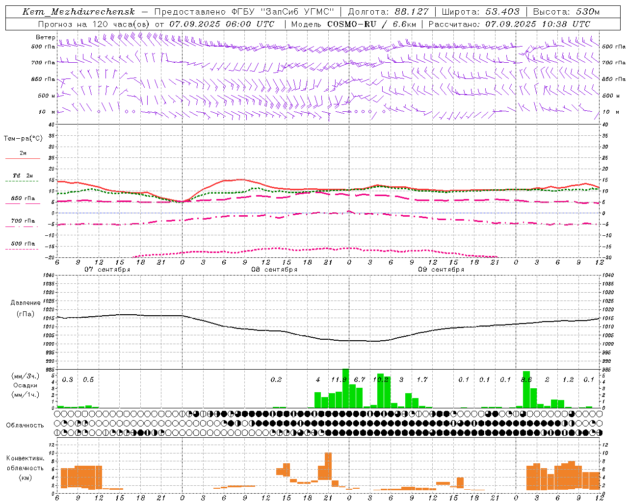Click the Широта: 53.403 value
The height and width of the screenshot is (502, 628).
click(480, 12)
